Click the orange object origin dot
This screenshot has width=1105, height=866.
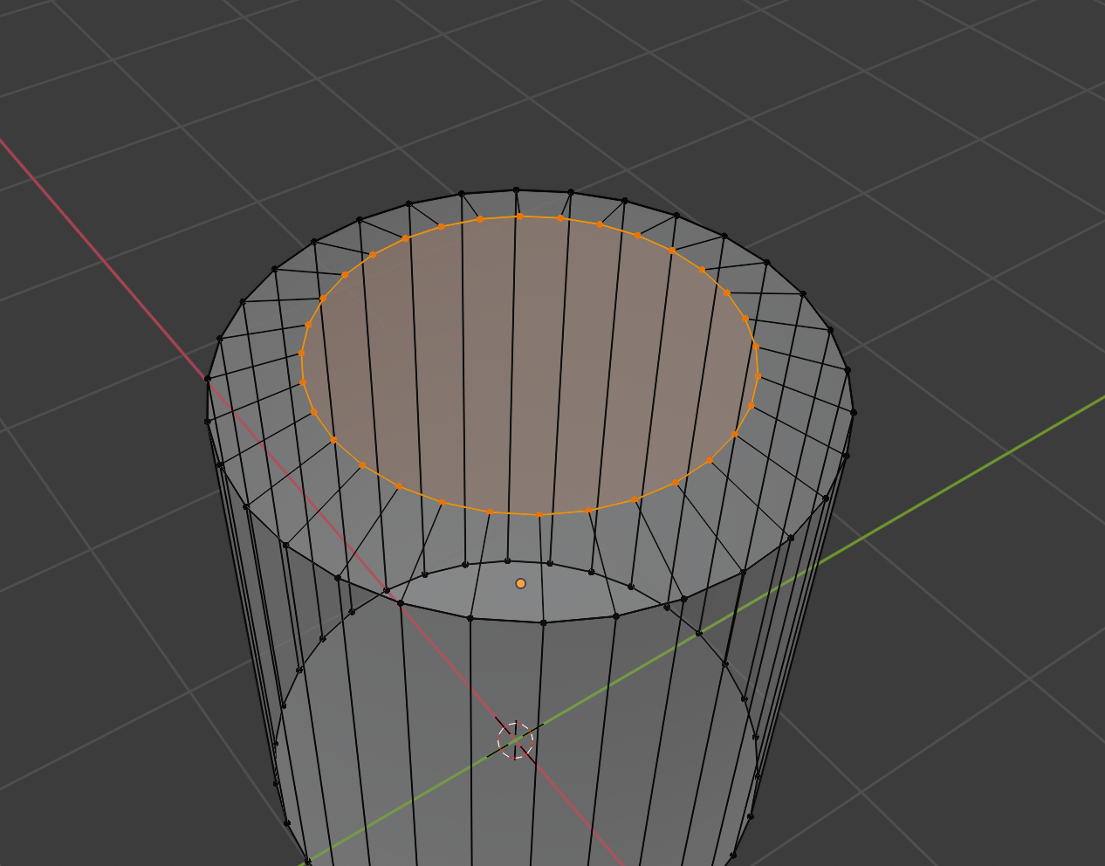[x=521, y=583]
